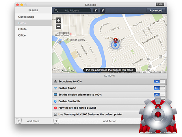182x137 pixels.
Task: Click the Add Place plus icon
Action: pos(19,121)
